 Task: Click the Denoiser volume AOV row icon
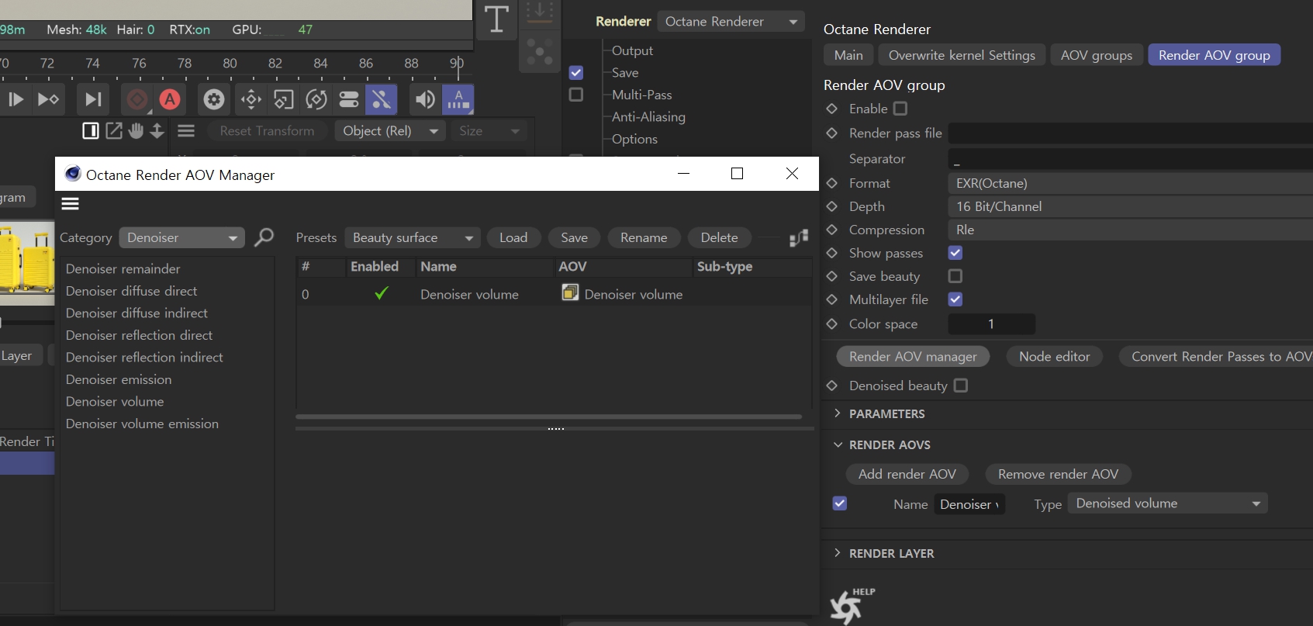[x=570, y=292]
